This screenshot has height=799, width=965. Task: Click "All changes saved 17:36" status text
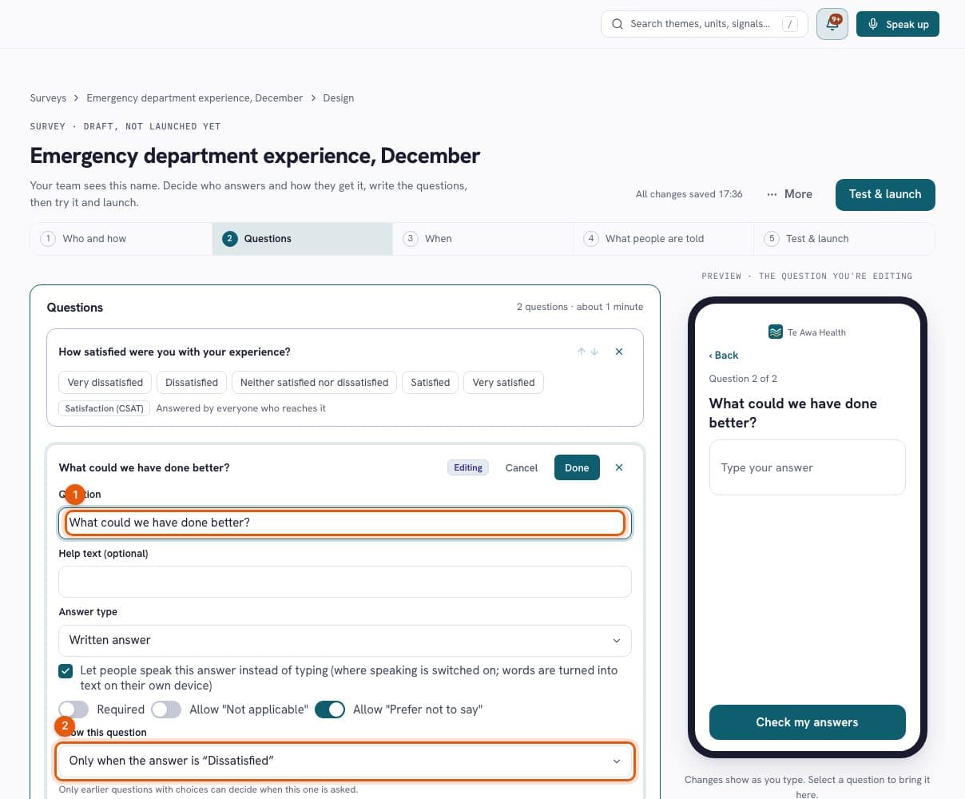click(x=689, y=194)
